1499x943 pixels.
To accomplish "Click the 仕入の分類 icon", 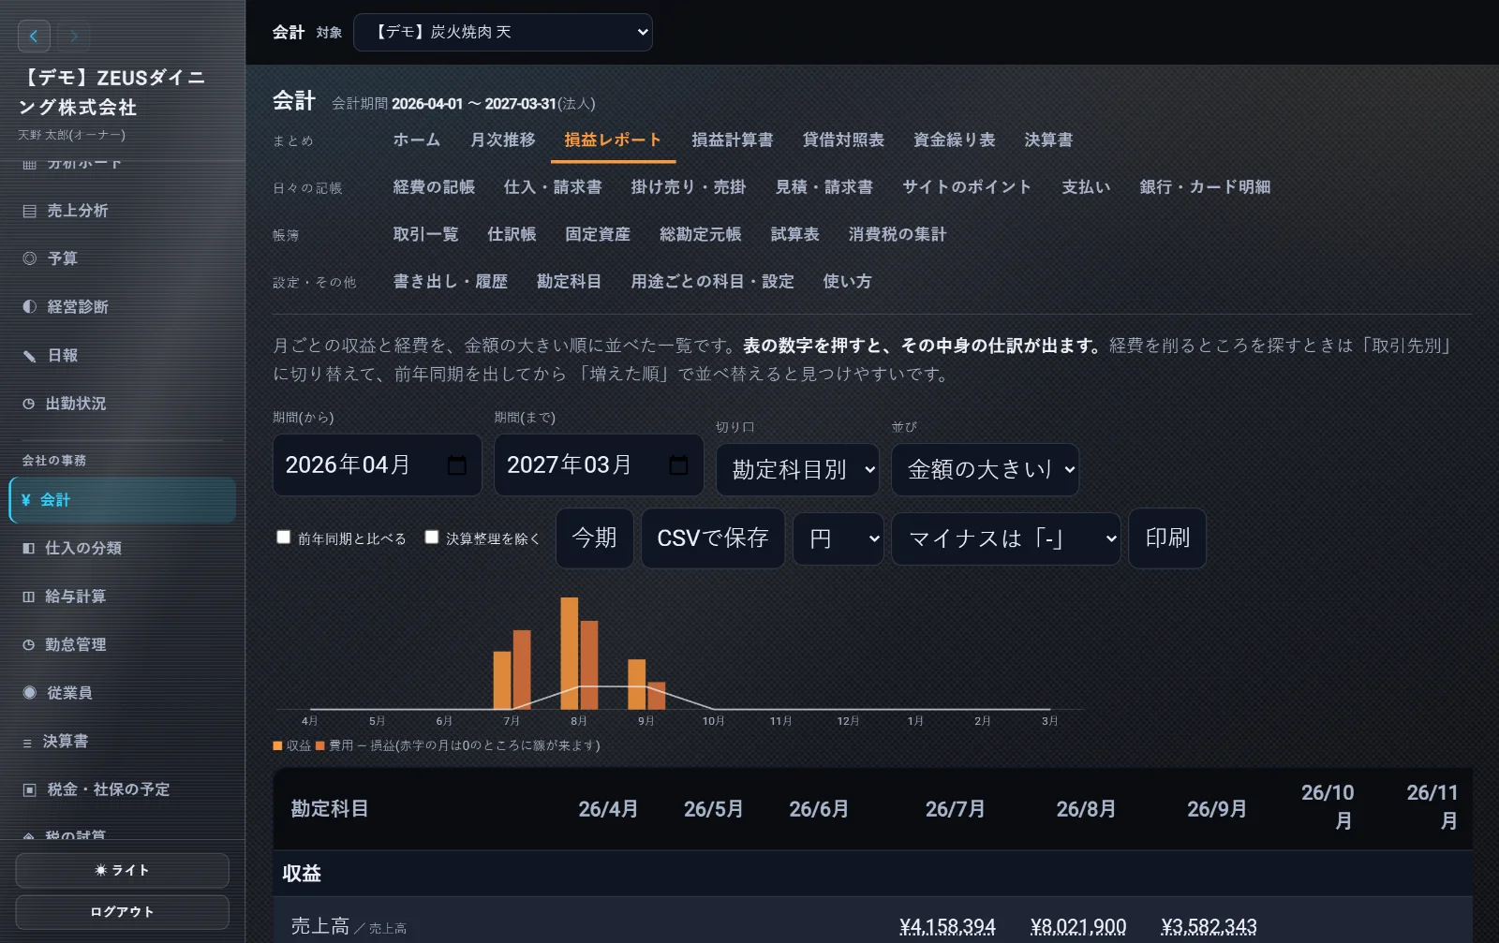I will coord(29,548).
